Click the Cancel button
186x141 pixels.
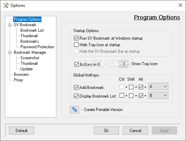tap(135, 130)
